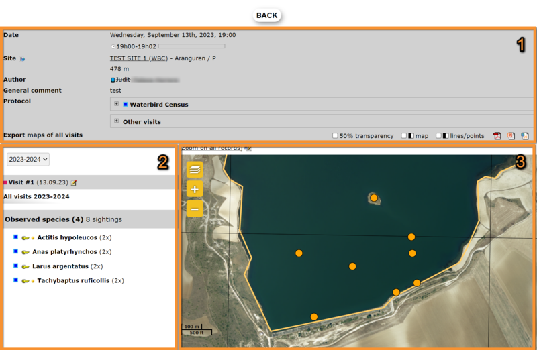Screen dimensions: 537x350
Task: Zoom in with the map plus button
Action: [195, 189]
